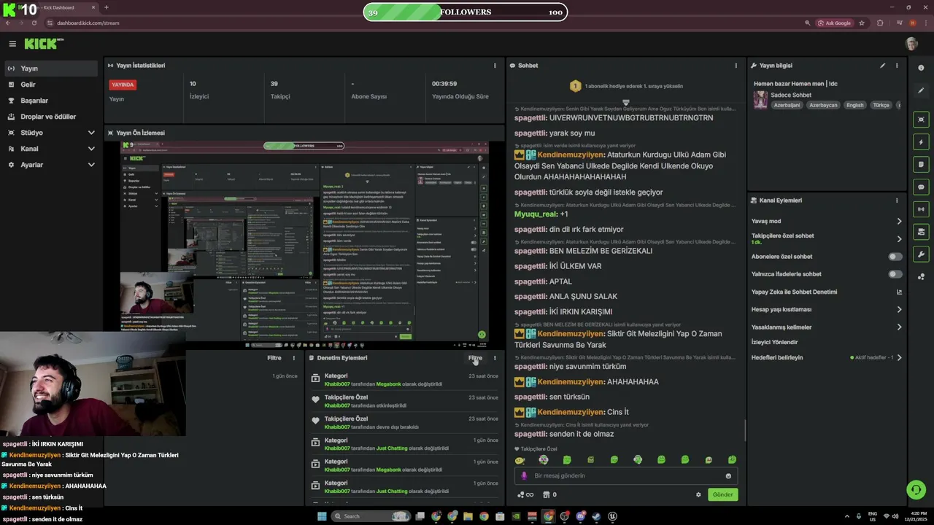This screenshot has width=934, height=525.
Task: Open chat settings gear icon
Action: point(698,494)
